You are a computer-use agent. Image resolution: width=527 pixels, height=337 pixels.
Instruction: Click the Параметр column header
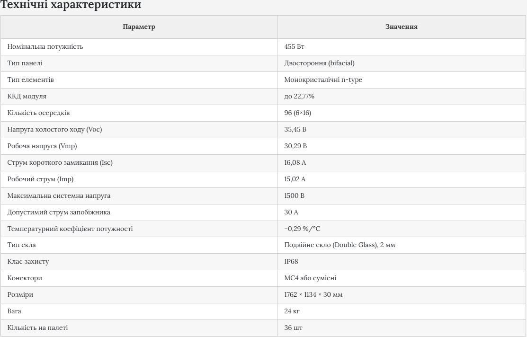139,27
